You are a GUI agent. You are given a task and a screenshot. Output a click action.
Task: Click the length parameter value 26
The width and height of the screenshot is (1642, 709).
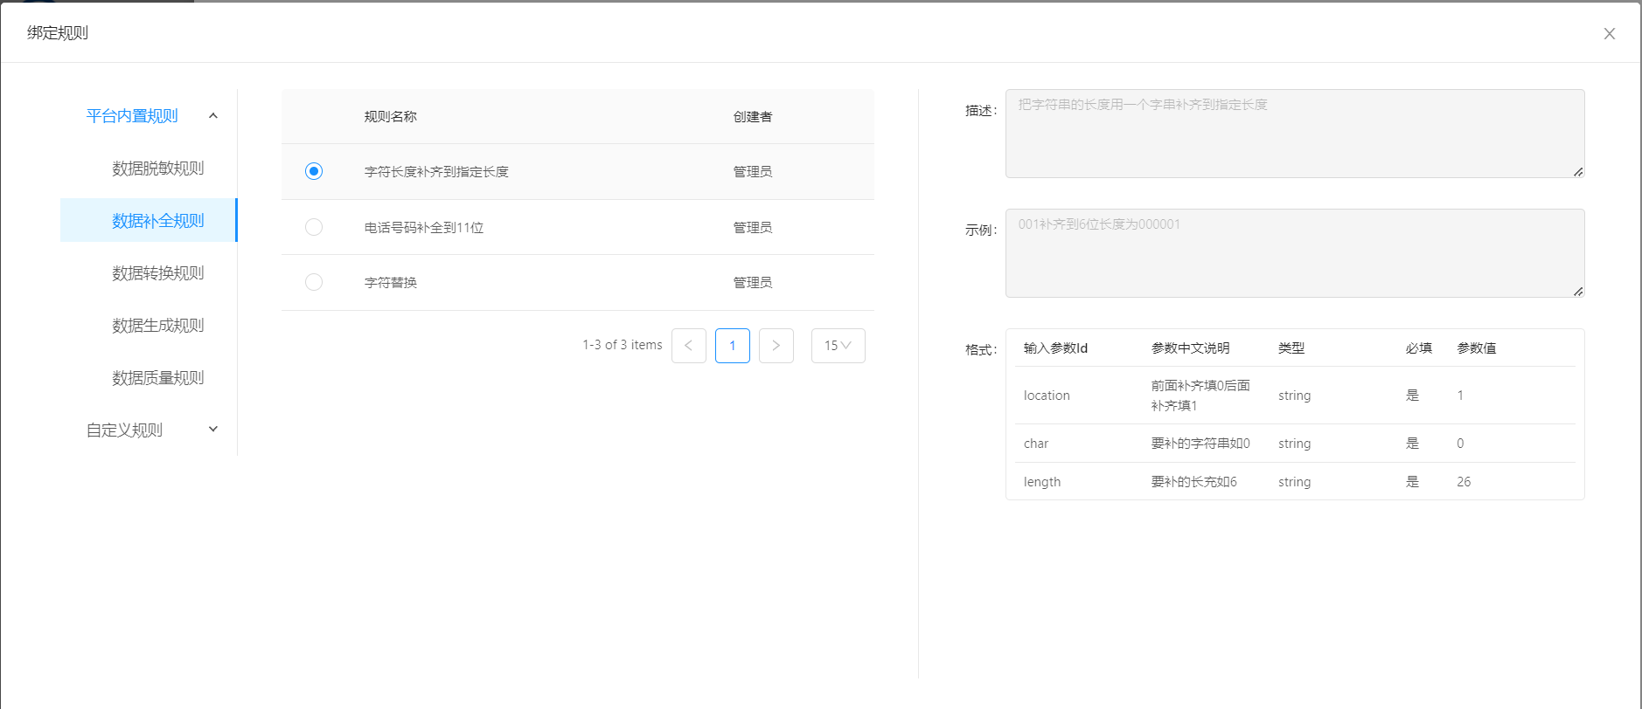1464,482
